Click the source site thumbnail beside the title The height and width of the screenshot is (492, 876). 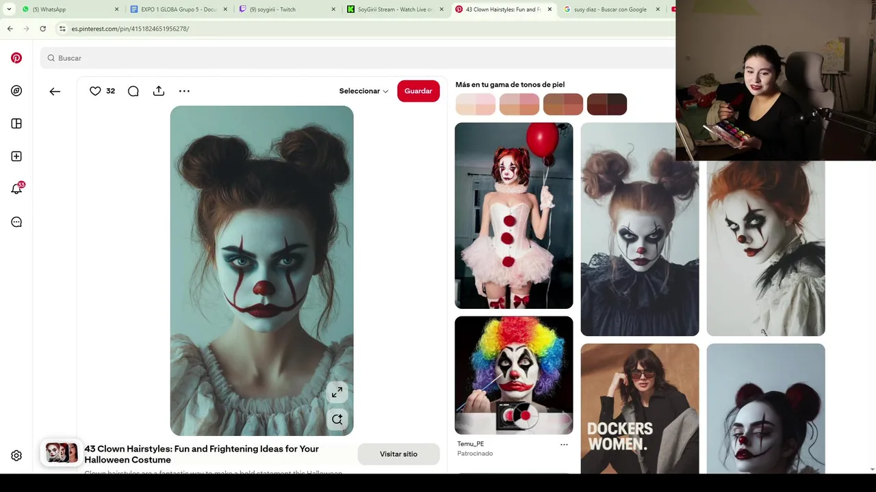tap(62, 453)
